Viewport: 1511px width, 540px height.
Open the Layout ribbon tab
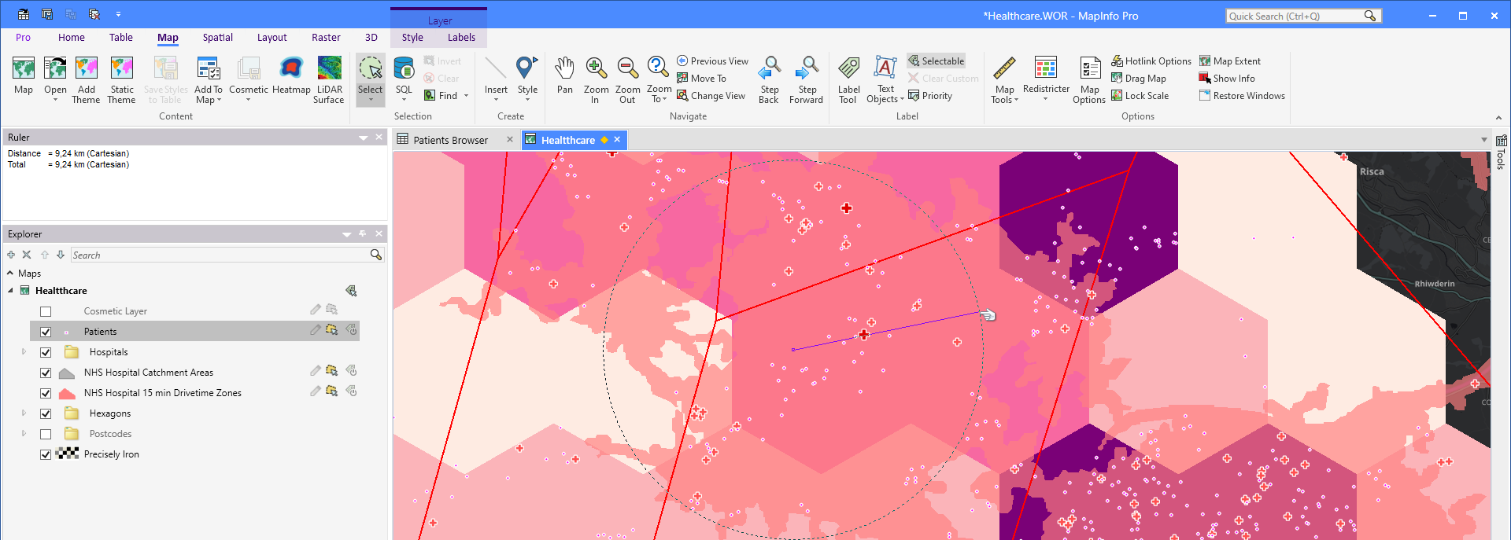(272, 38)
